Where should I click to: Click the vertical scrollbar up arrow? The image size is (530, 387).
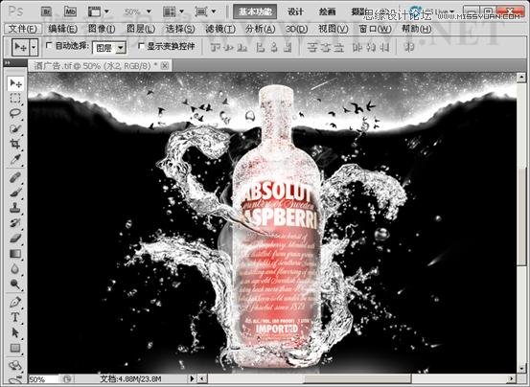pyautogui.click(x=521, y=78)
